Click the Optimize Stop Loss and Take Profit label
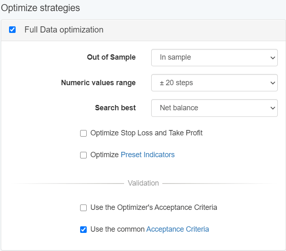 click(x=146, y=133)
